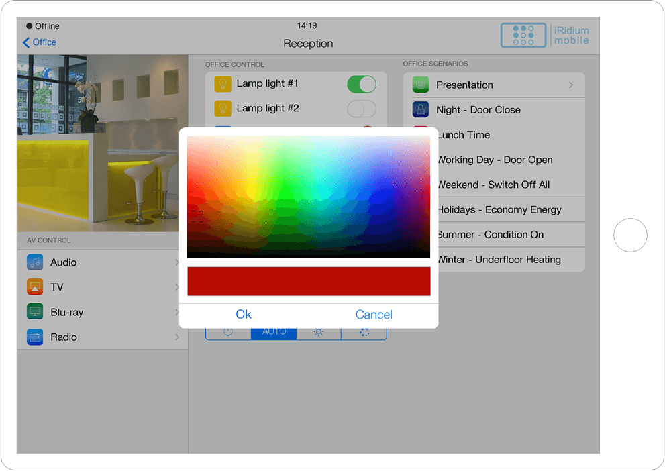Tap the Night padlock icon
The height and width of the screenshot is (471, 665).
pos(421,110)
